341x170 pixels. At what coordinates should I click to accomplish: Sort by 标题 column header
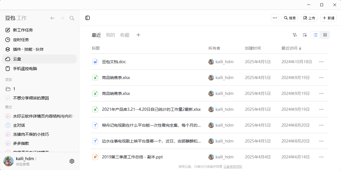point(96,48)
